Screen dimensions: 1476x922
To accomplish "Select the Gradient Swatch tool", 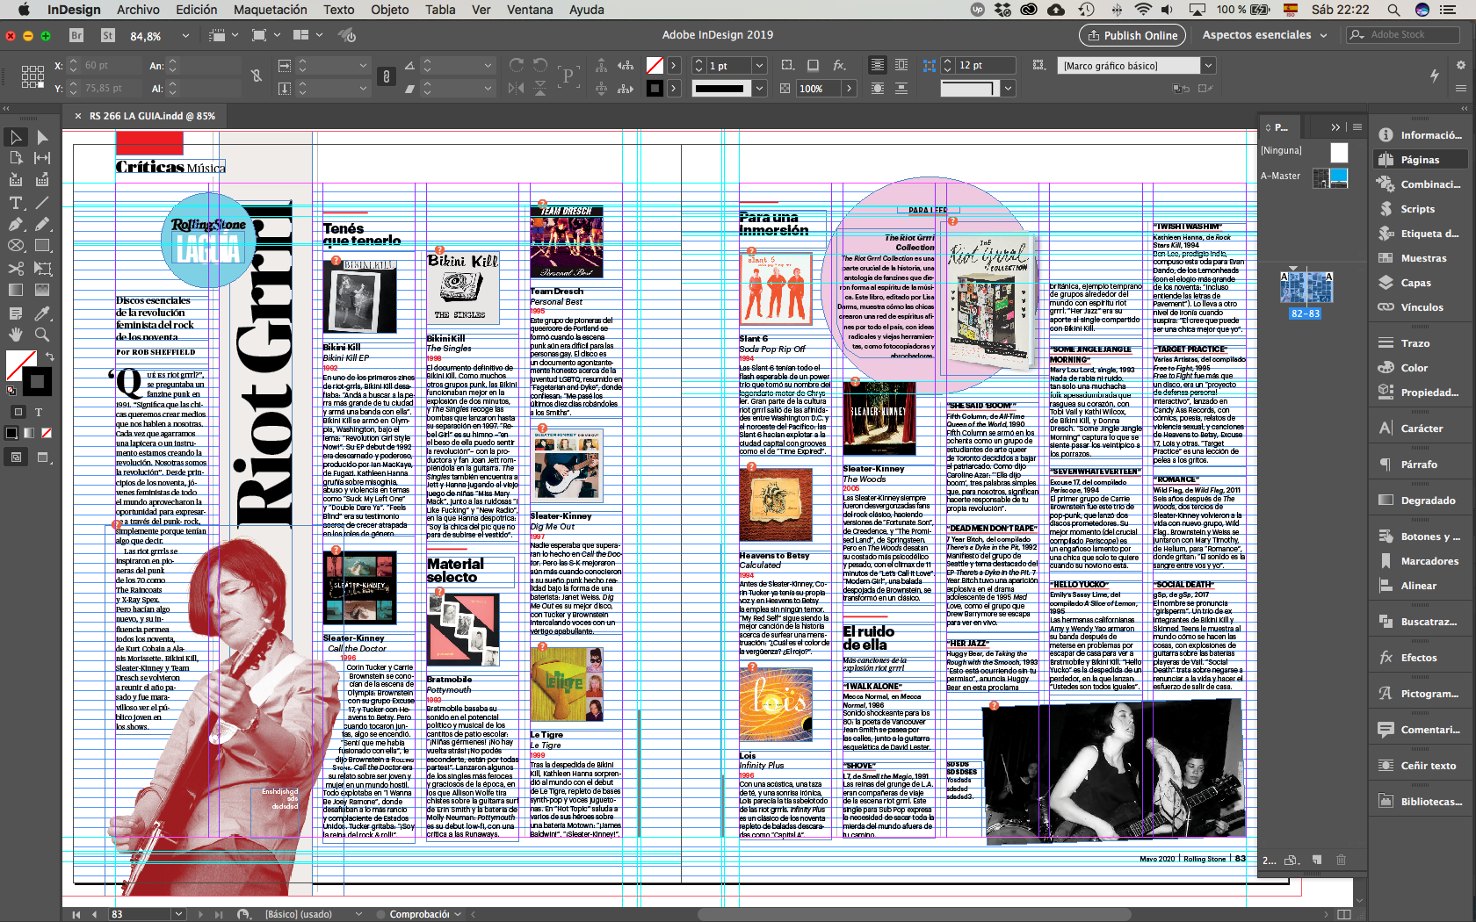I will coord(16,290).
